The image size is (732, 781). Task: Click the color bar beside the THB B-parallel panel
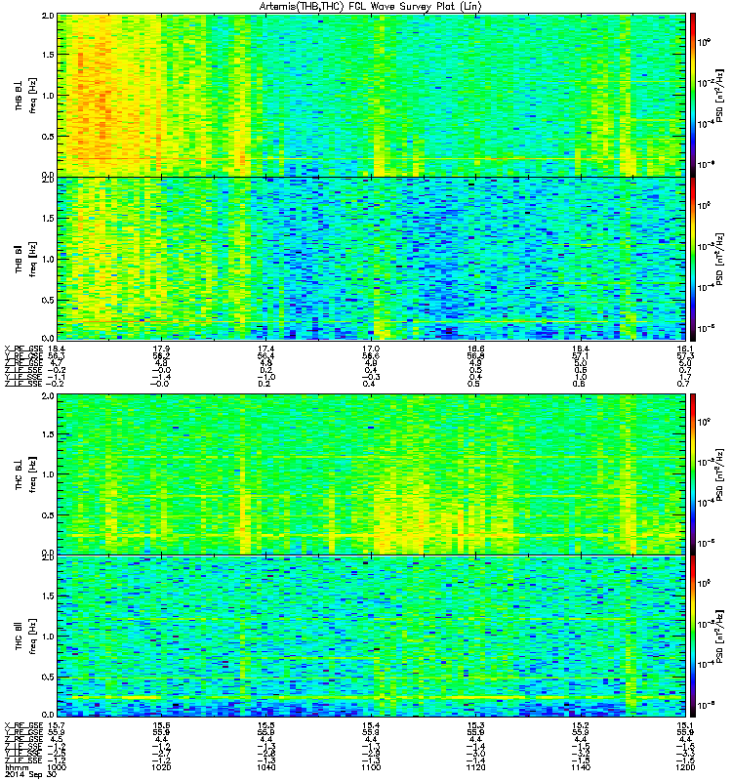[693, 259]
